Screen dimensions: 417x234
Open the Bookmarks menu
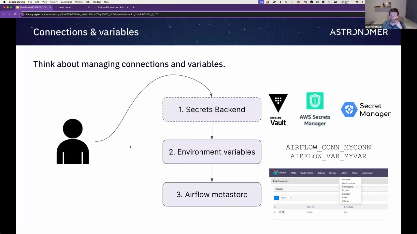coord(66,2)
